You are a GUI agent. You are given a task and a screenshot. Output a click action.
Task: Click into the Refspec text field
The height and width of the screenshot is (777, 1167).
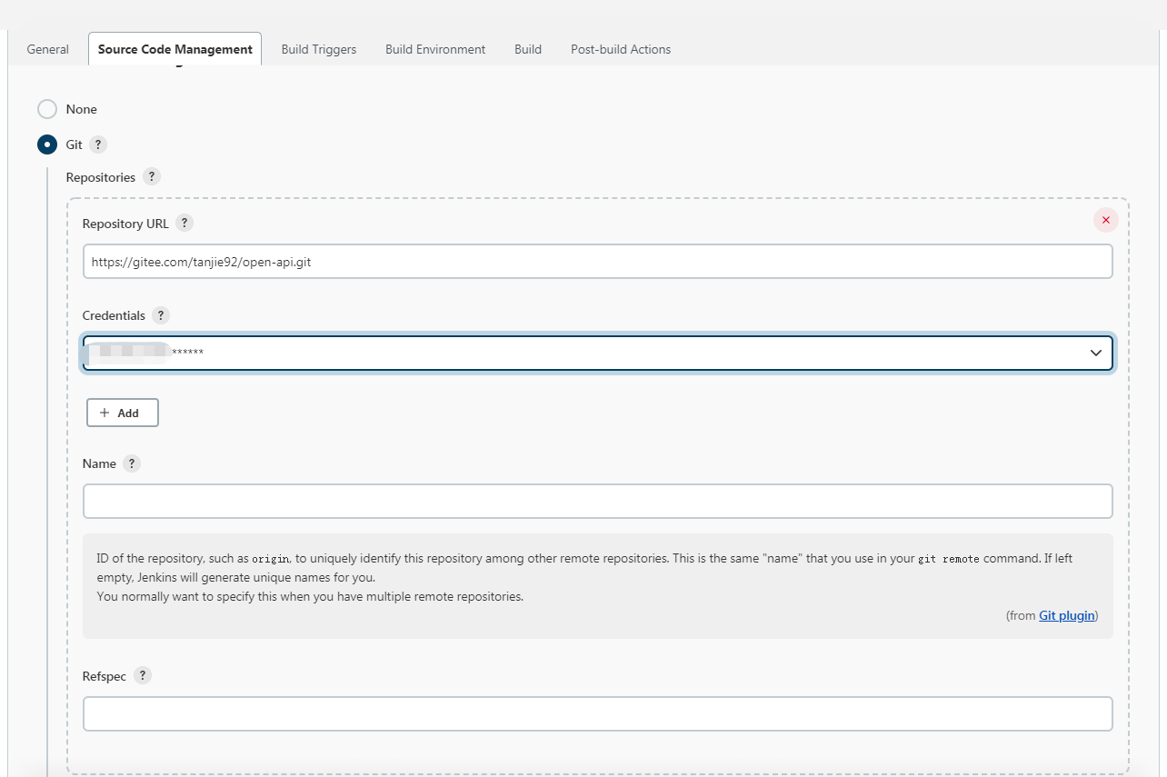click(597, 713)
